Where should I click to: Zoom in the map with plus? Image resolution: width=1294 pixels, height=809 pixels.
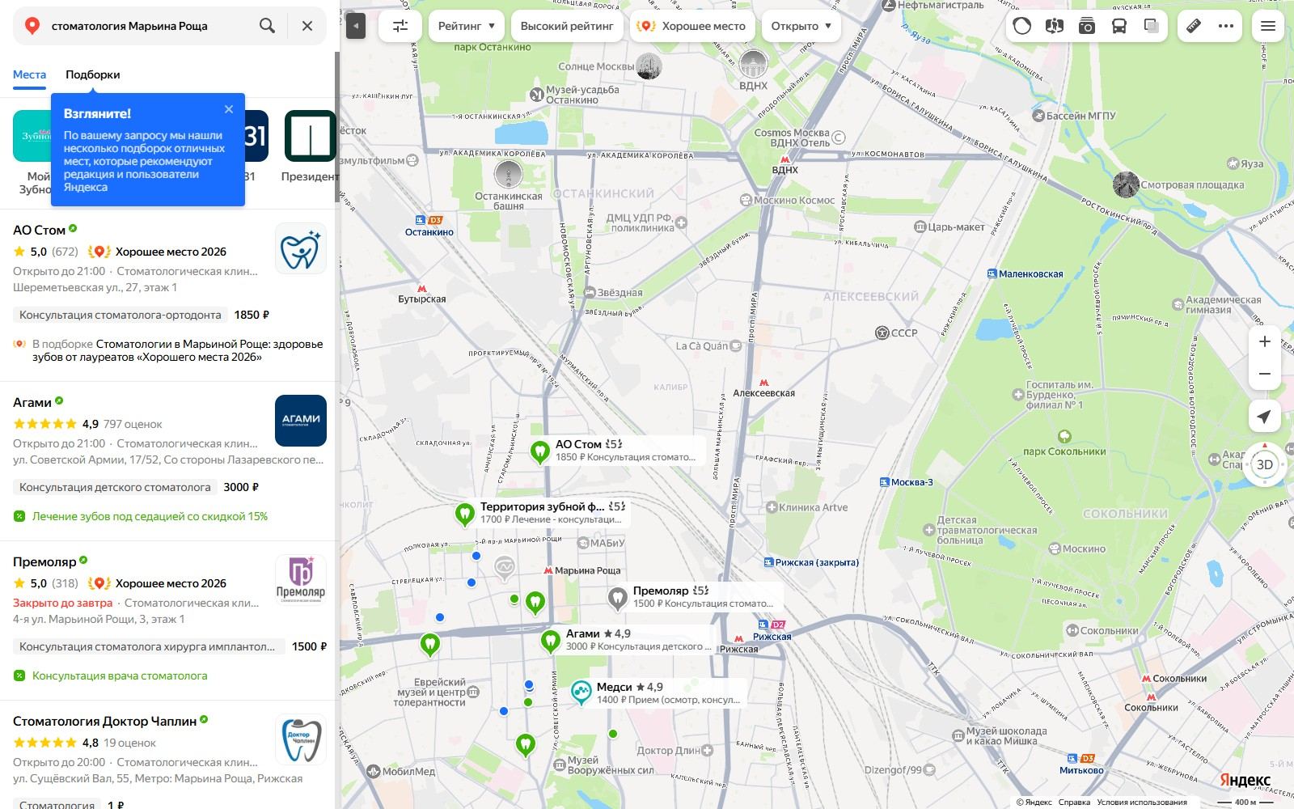(1264, 341)
